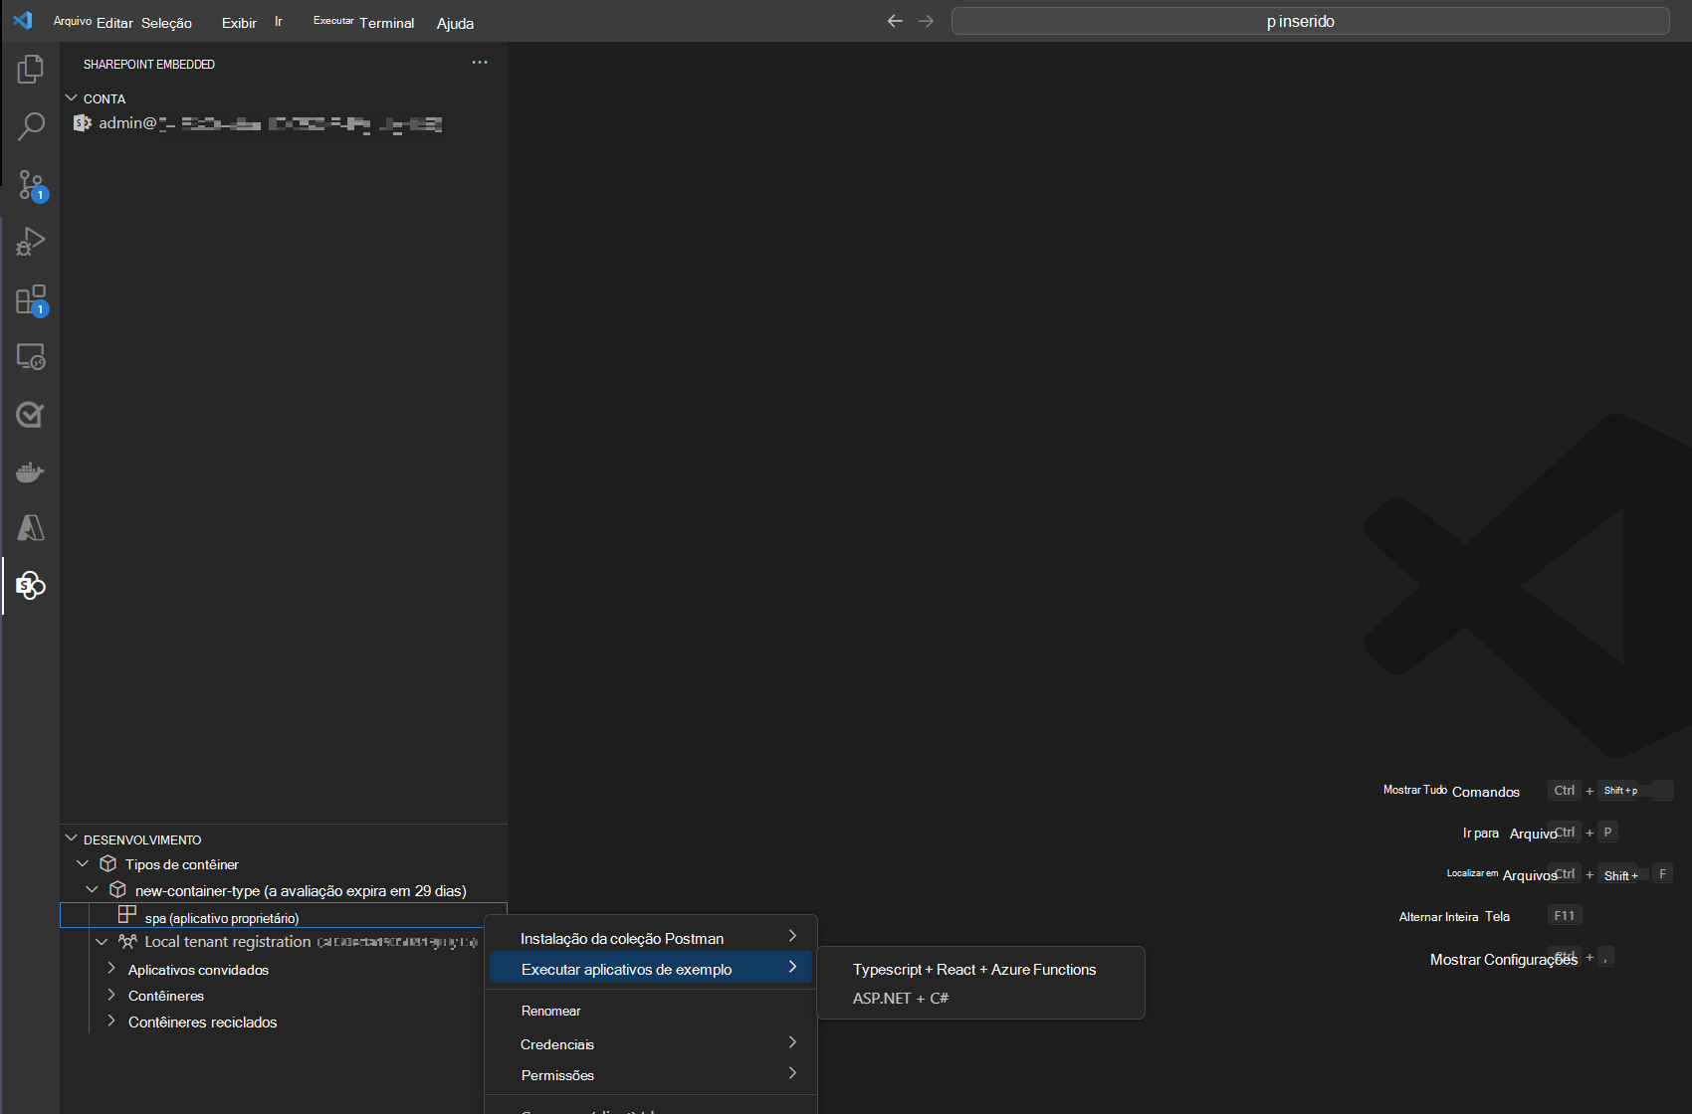1692x1114 pixels.
Task: Open Instalação da coleção Postman submenu arrow
Action: (792, 936)
